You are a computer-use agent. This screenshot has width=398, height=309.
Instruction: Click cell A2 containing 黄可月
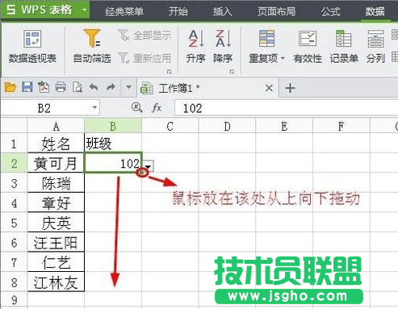[x=56, y=163]
